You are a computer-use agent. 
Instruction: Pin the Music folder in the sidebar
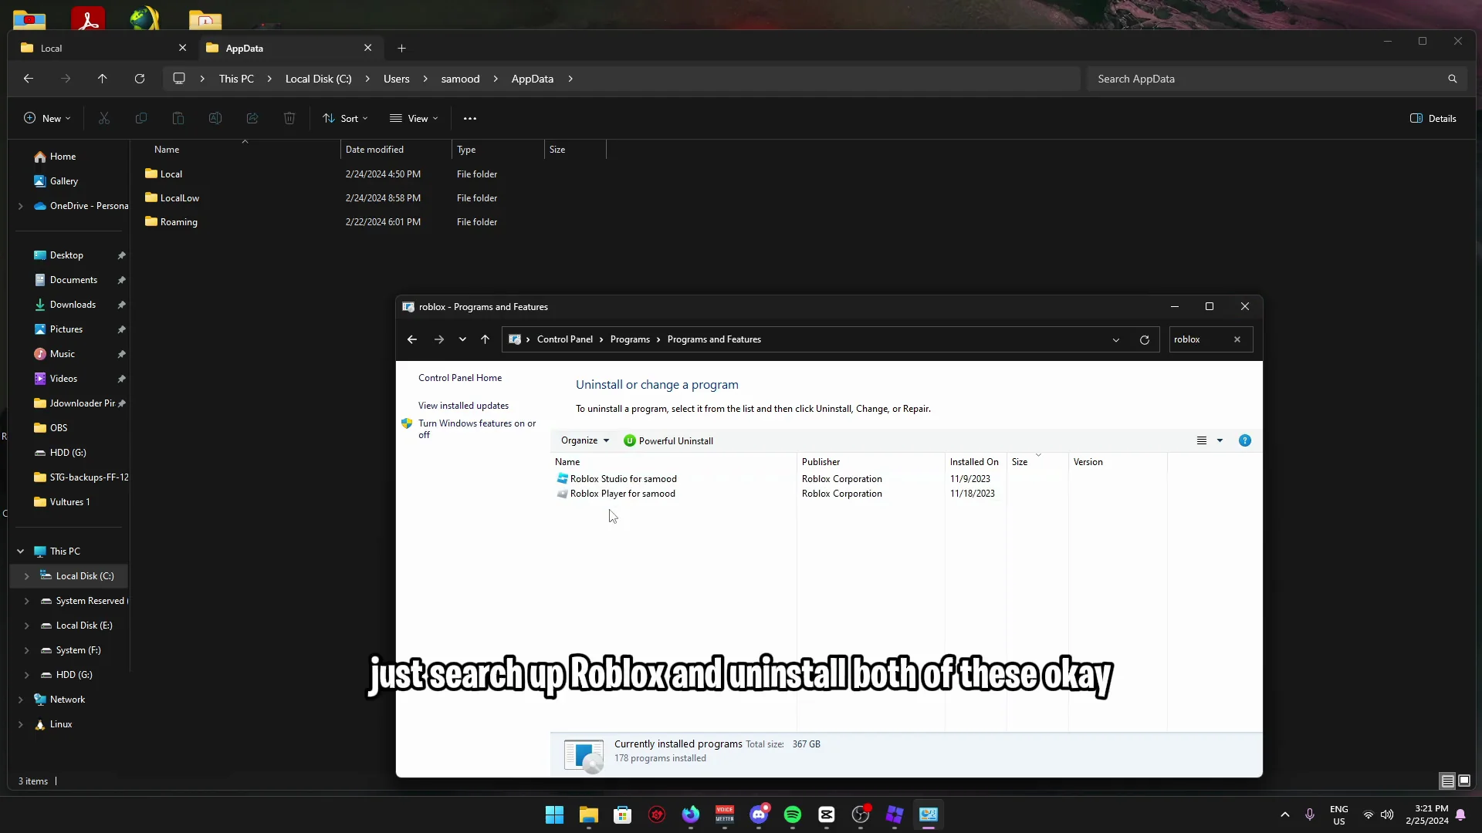tap(121, 354)
